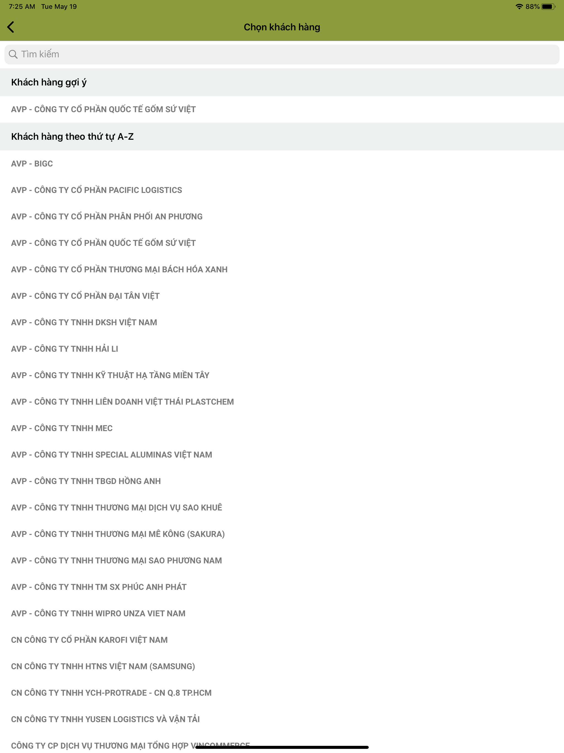Screen dimensions: 564x753
Task: Check the Wi-Fi status icon
Action: [519, 6]
